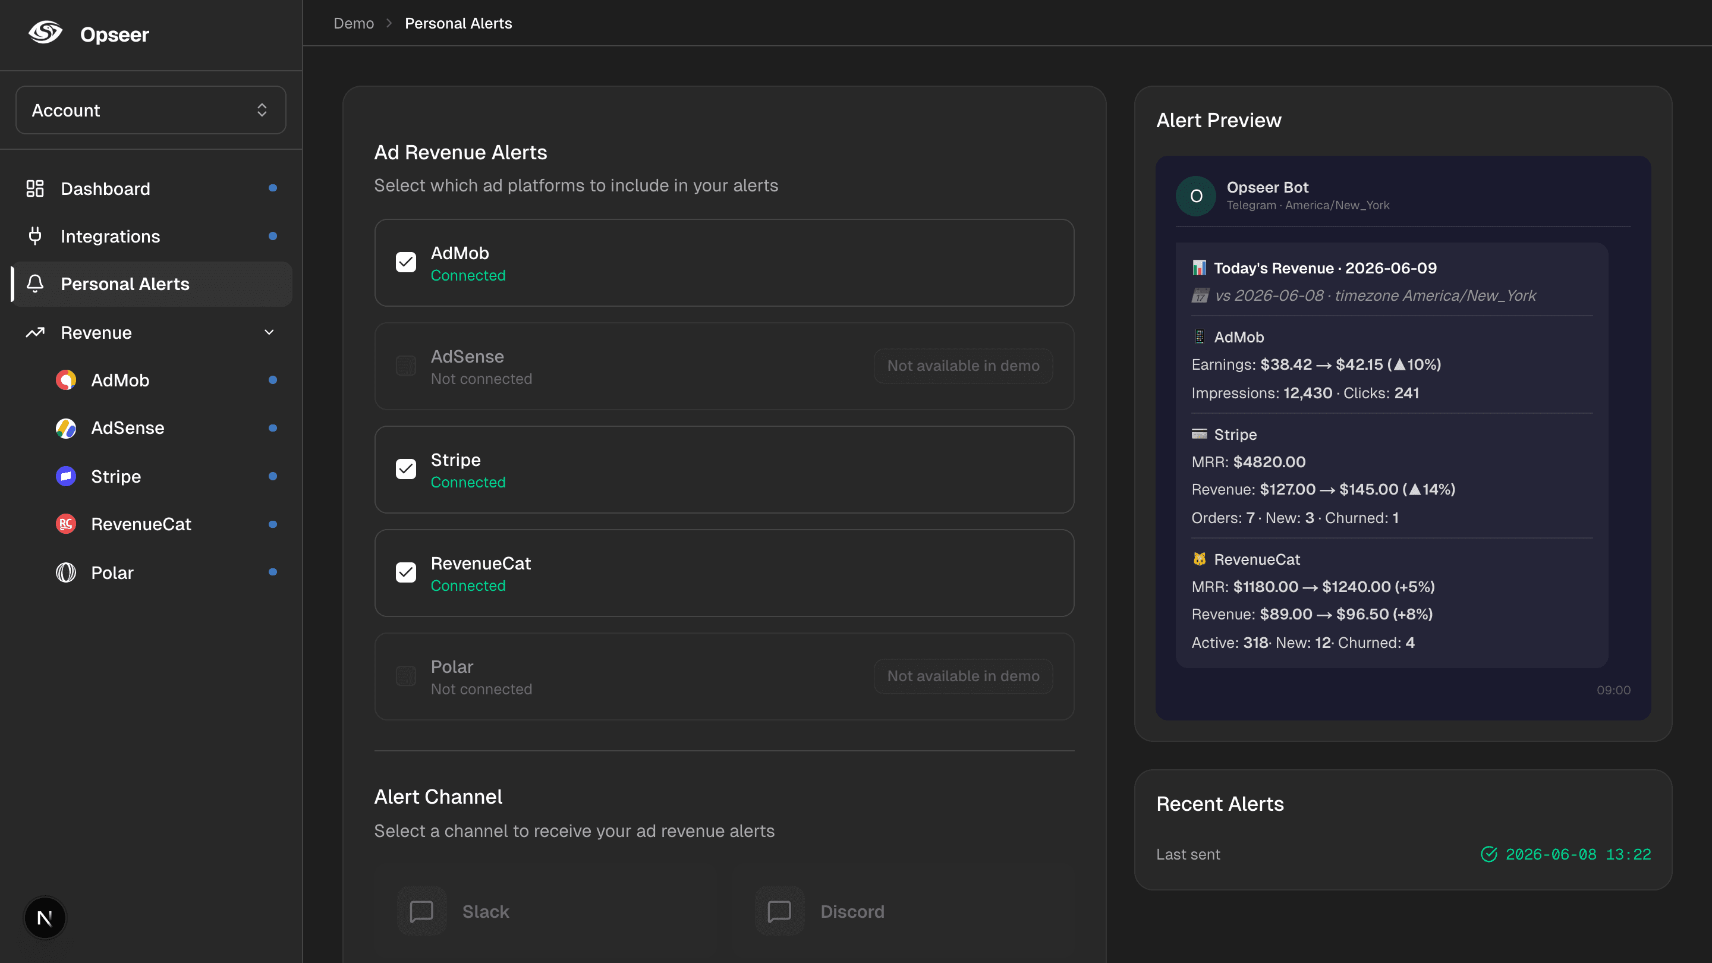Click Polar 'Not available in demo' badge

pyautogui.click(x=963, y=676)
